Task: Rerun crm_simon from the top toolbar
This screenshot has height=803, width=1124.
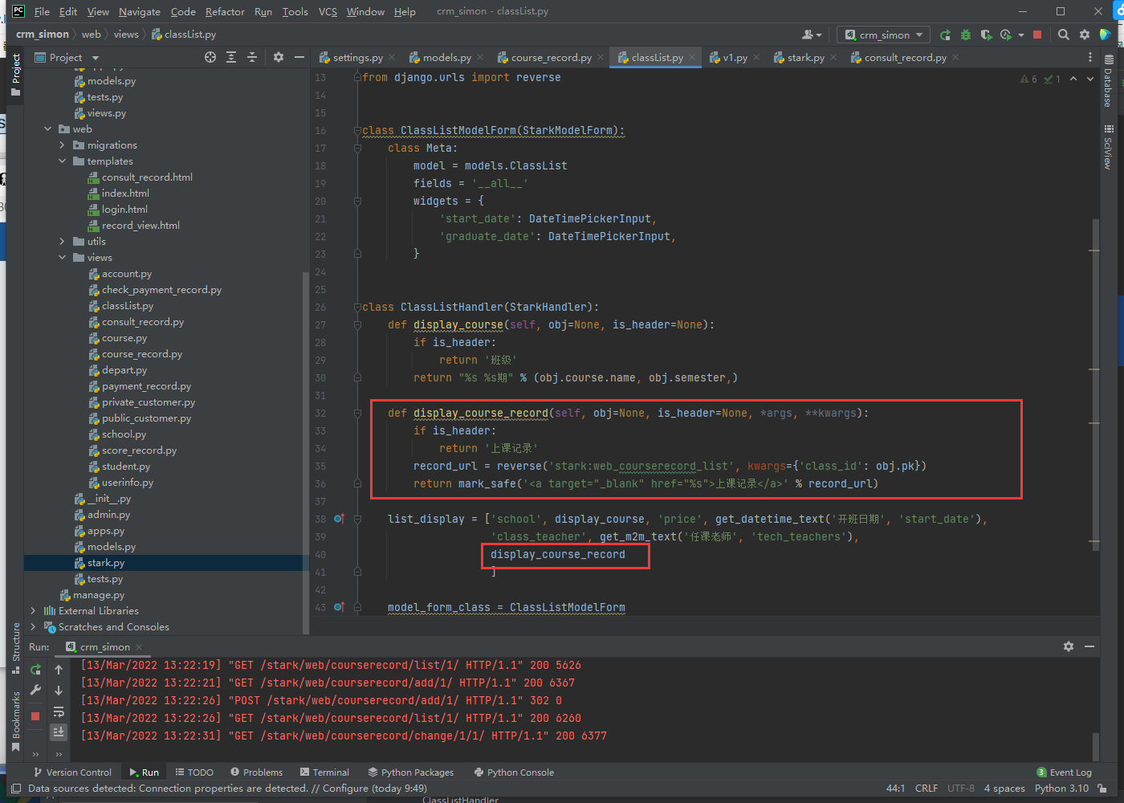Action: coord(945,35)
